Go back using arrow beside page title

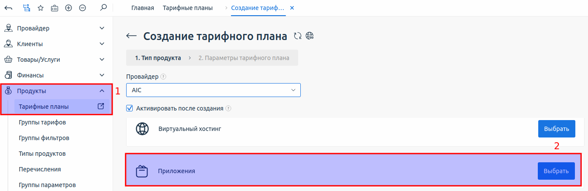(x=131, y=36)
